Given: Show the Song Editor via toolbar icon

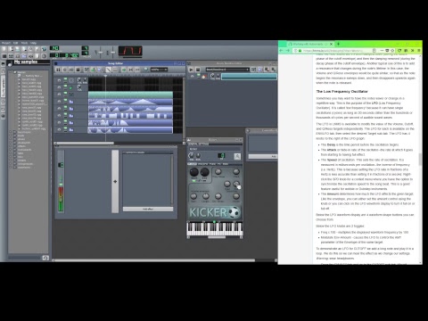Looking at the screenshot, I should point(4,56).
